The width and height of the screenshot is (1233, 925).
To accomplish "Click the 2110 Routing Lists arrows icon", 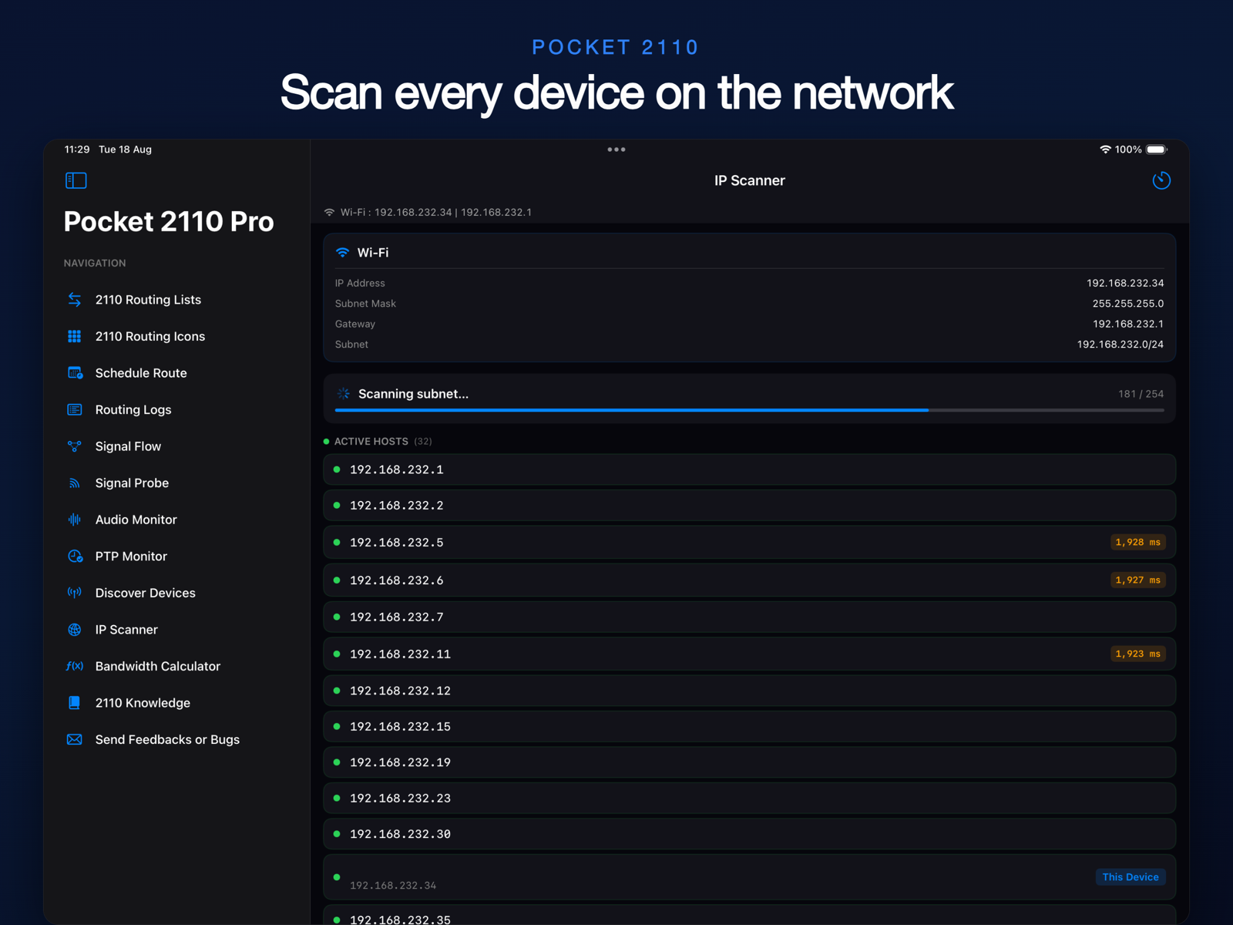I will [75, 299].
